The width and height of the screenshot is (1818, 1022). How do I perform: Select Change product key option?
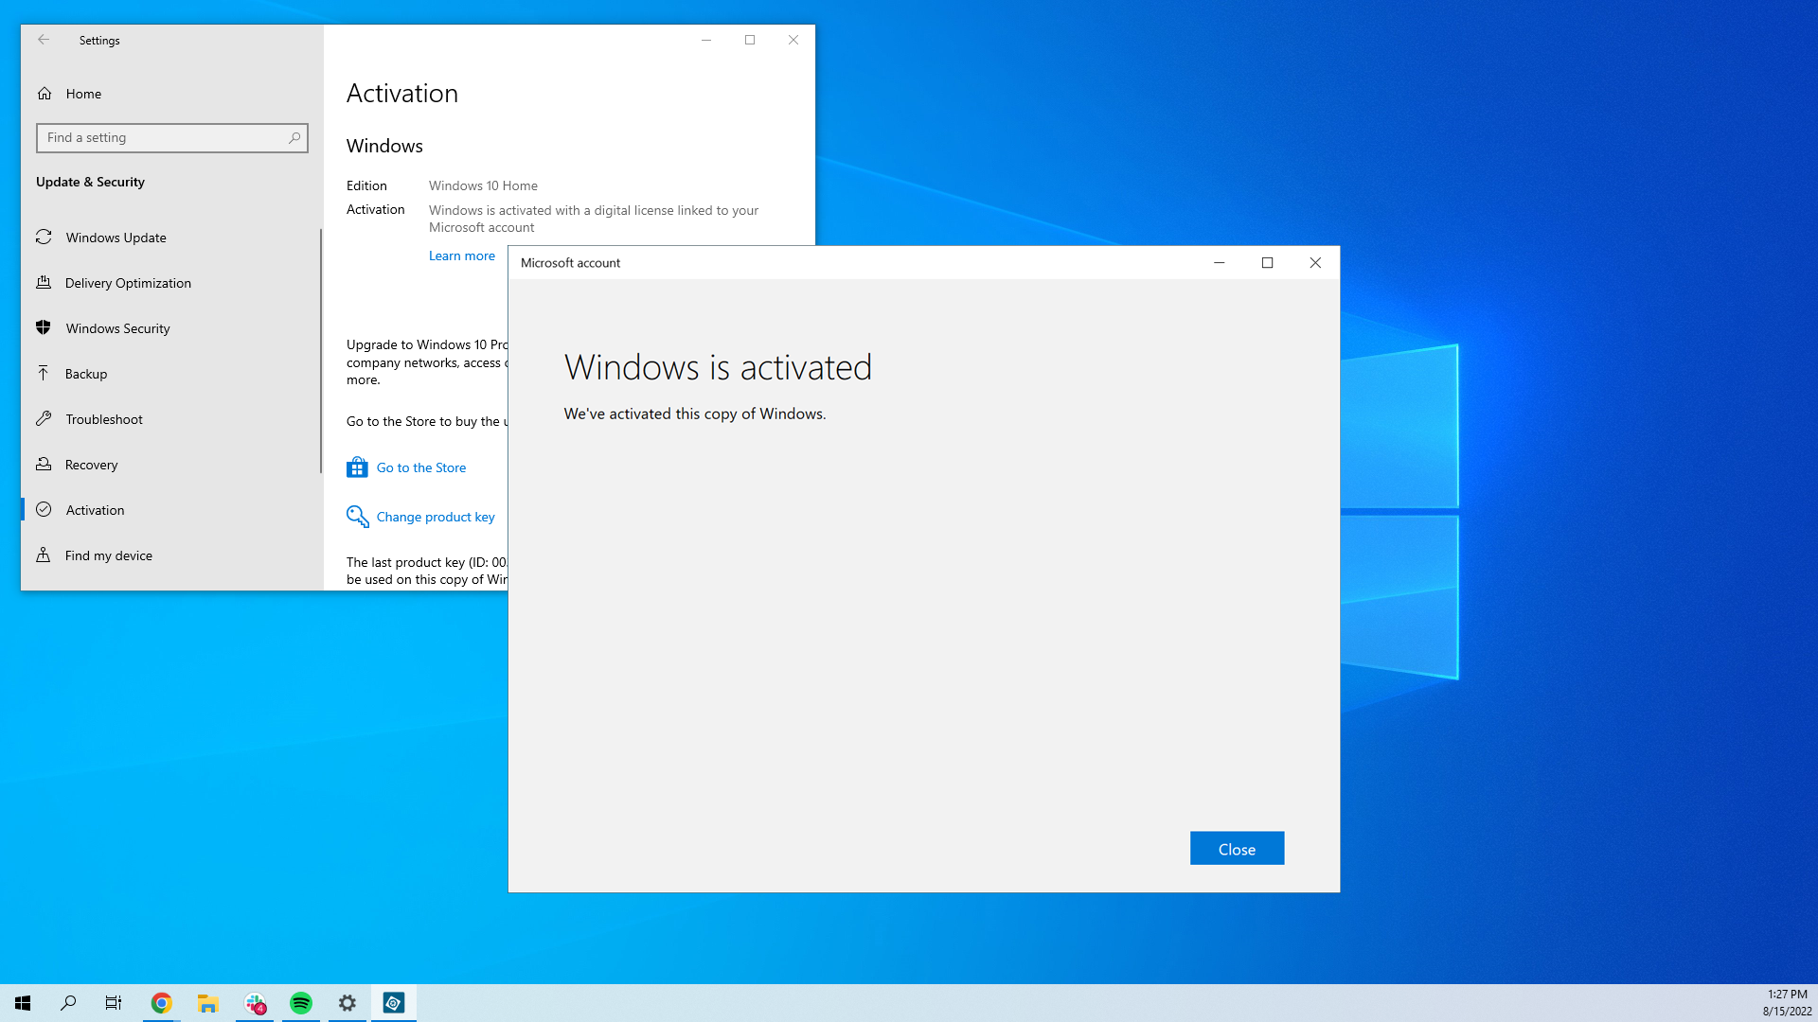[435, 516]
